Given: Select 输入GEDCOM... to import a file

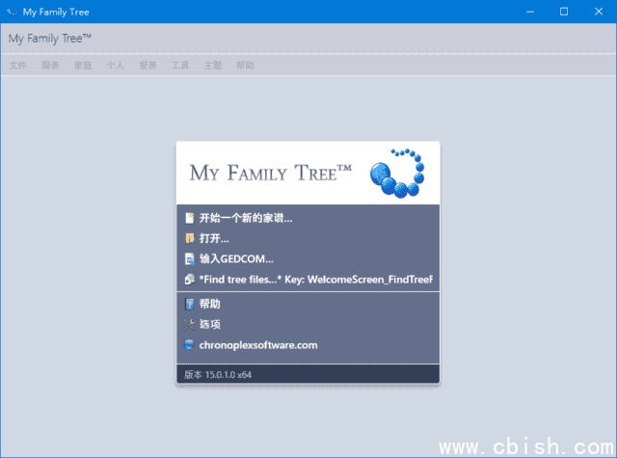Looking at the screenshot, I should 236,259.
